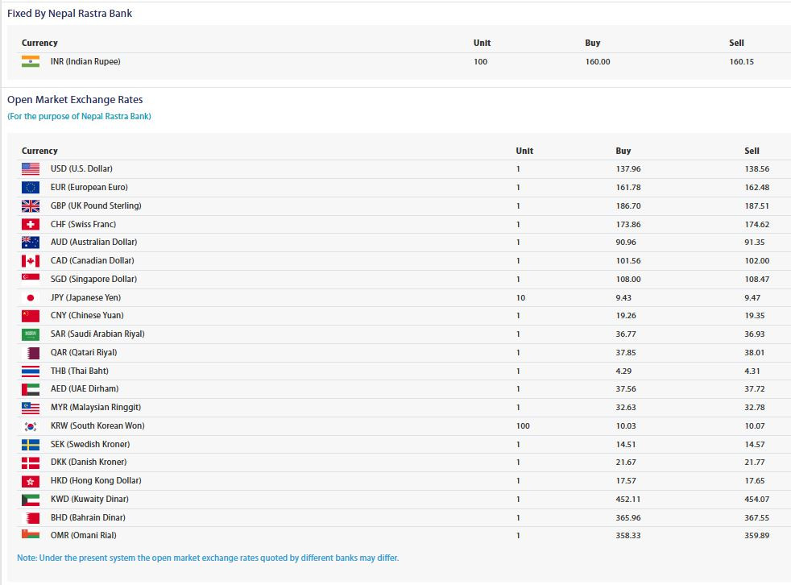The image size is (791, 585).
Task: Select the SGD buy rate 108.00
Action: [628, 279]
